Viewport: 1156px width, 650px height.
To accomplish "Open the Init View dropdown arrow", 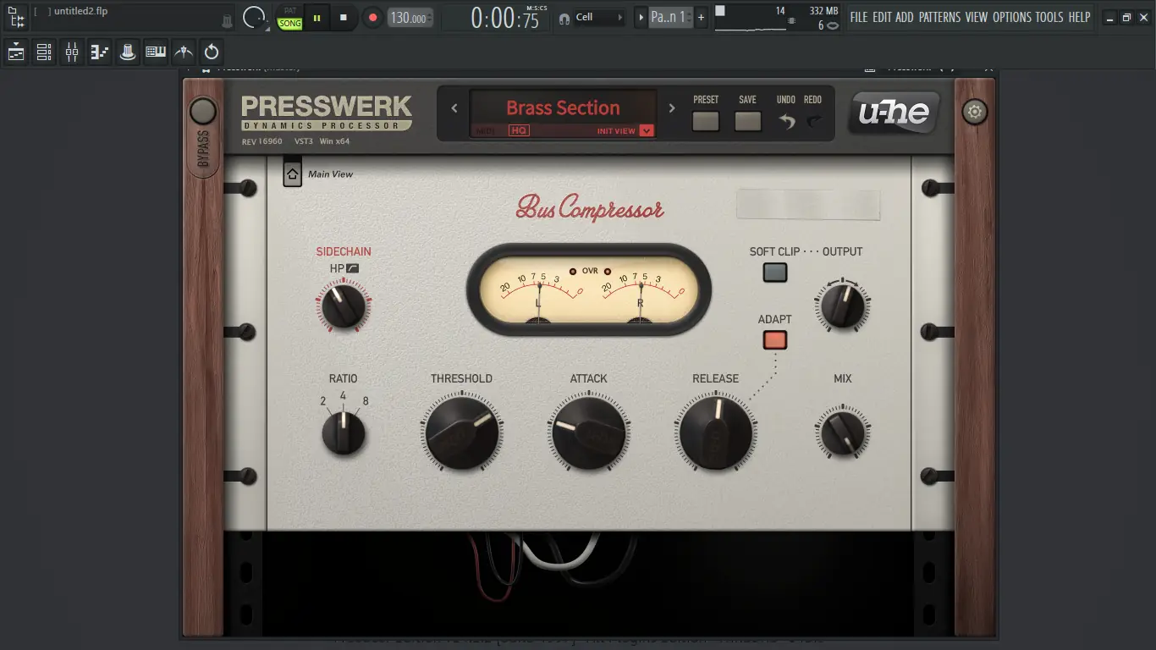I will coord(647,130).
